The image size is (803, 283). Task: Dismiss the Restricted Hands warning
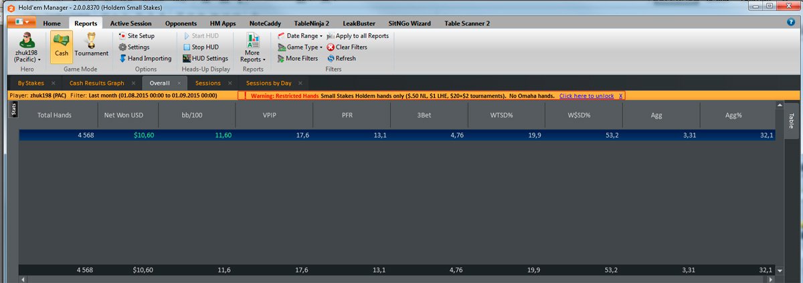pyautogui.click(x=620, y=96)
